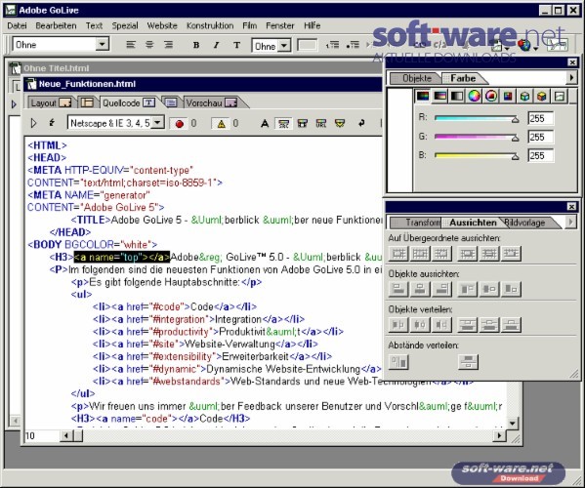Viewport: 585px width, 488px height.
Task: Select the palette grid colors icon
Action: coord(508,97)
